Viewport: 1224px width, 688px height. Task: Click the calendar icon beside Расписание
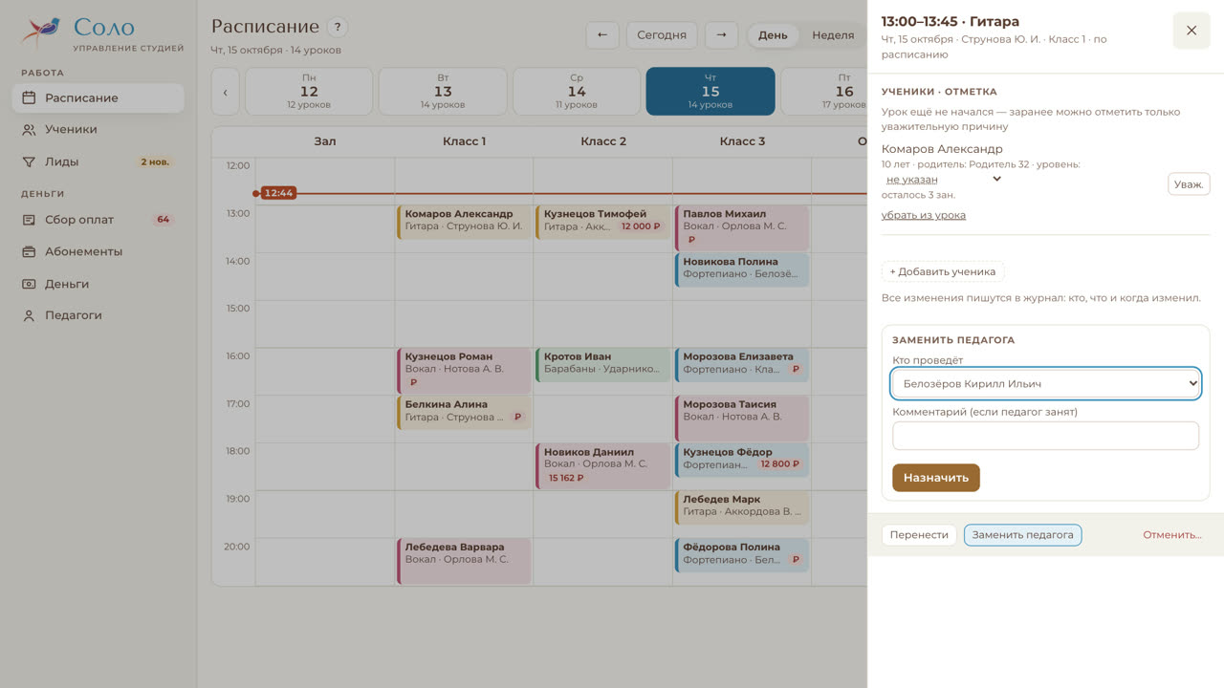(x=29, y=97)
